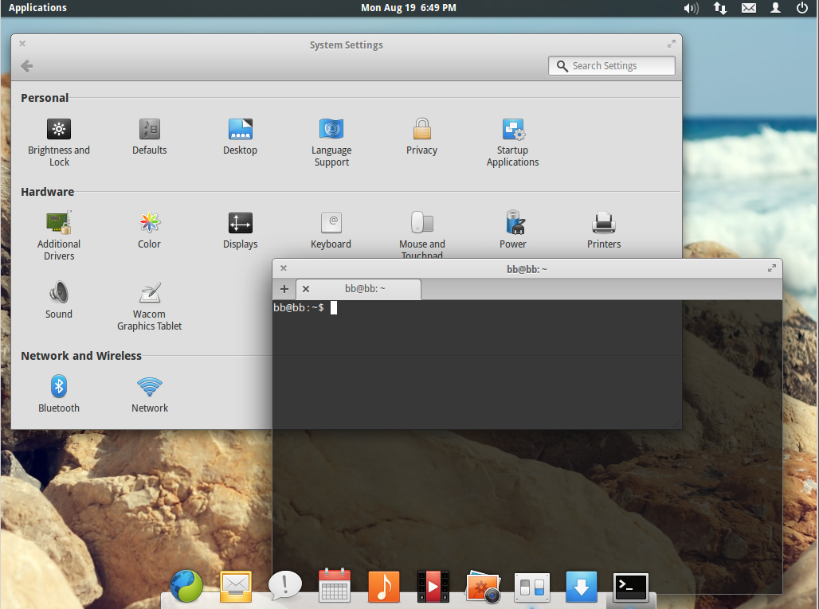Open Brightness and Lock settings
The image size is (819, 609).
[x=59, y=129]
